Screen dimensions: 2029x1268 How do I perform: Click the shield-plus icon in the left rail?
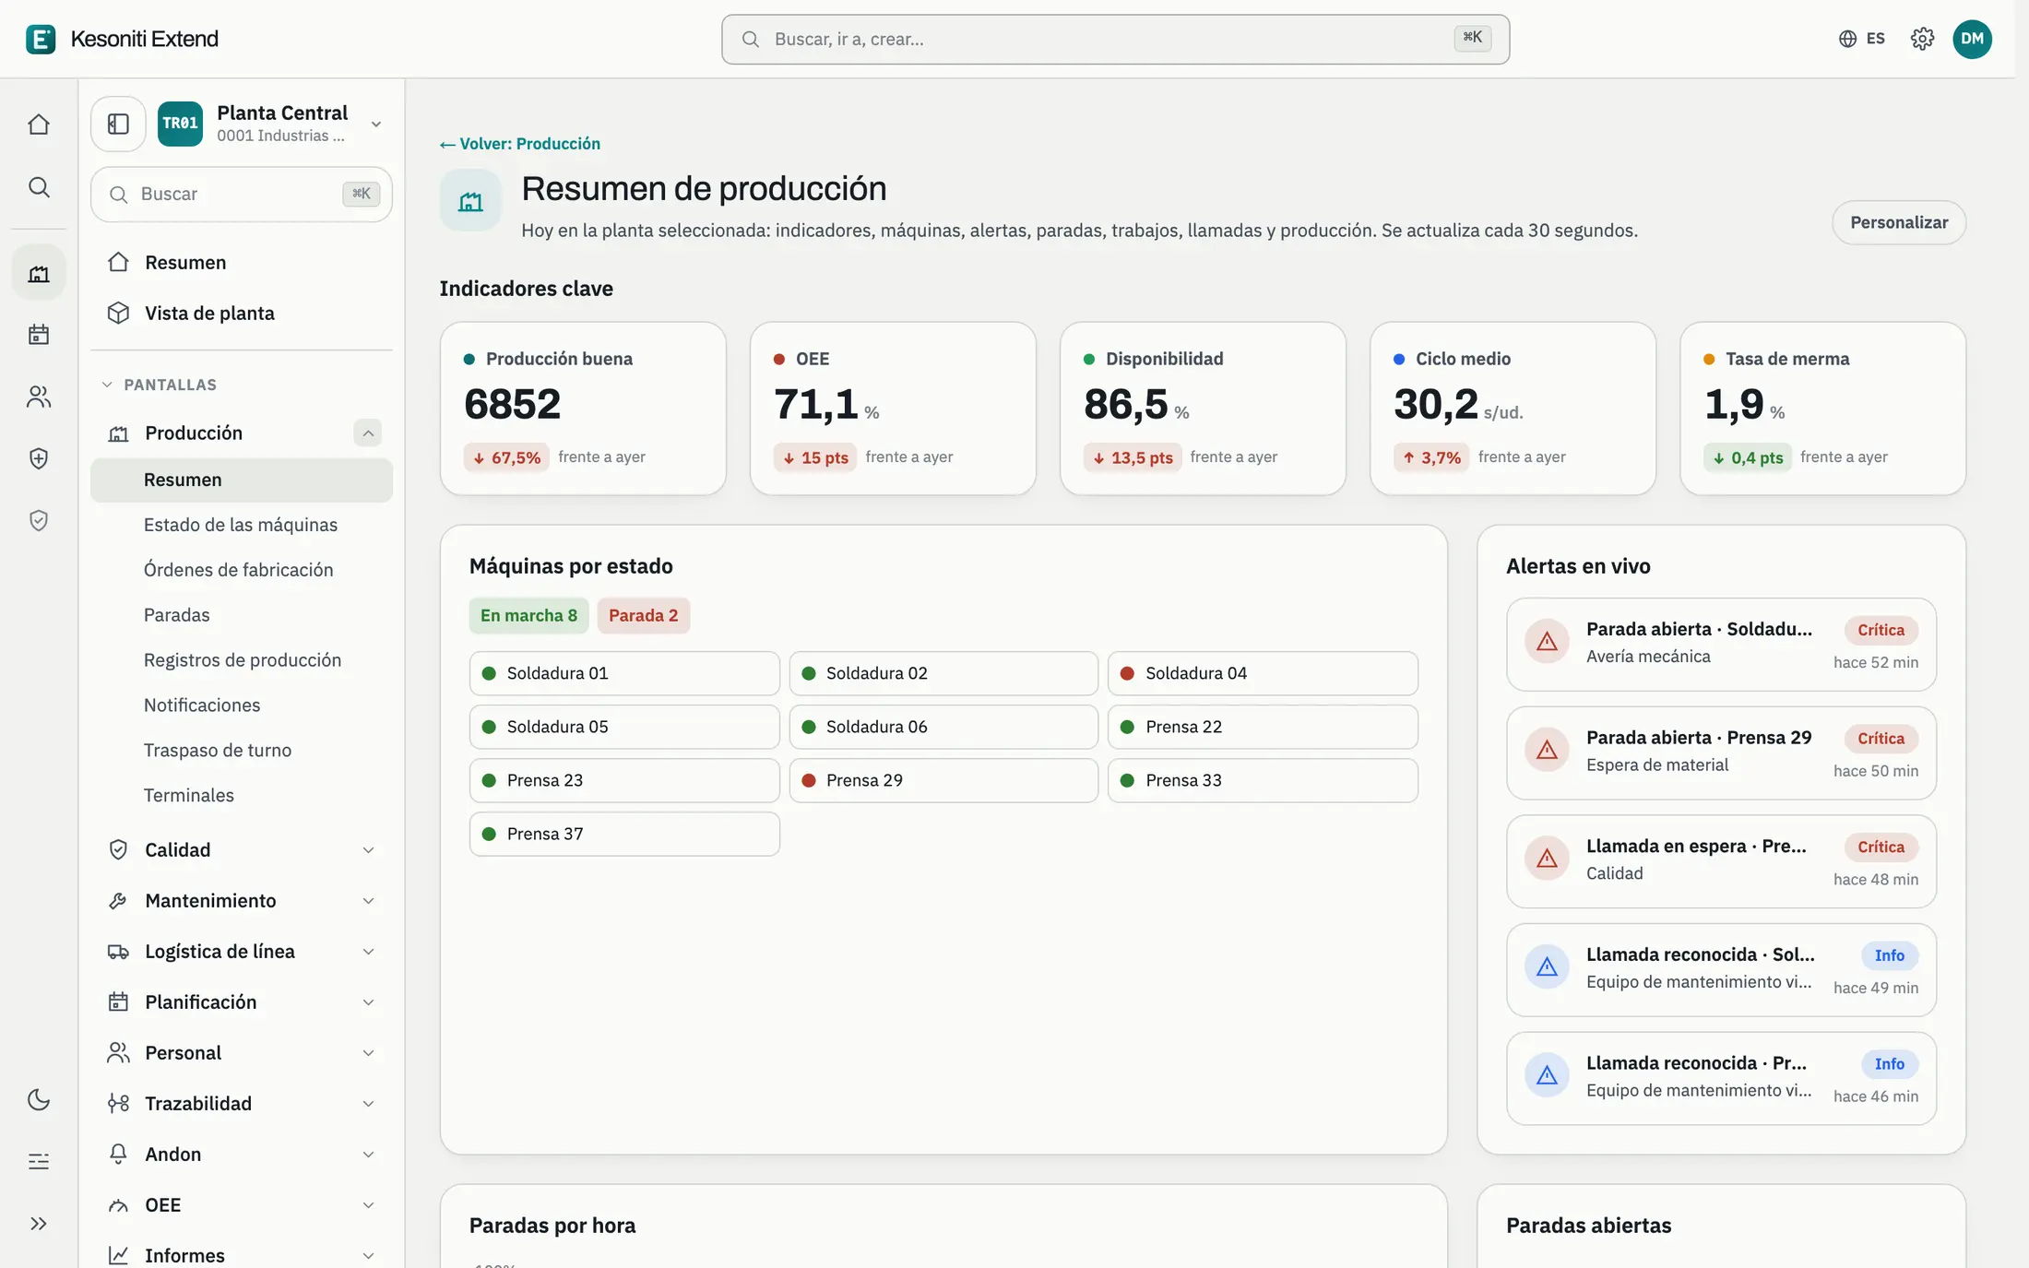[x=39, y=458]
